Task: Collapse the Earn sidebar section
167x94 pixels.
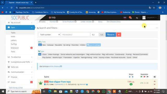Action: (x=20, y=27)
